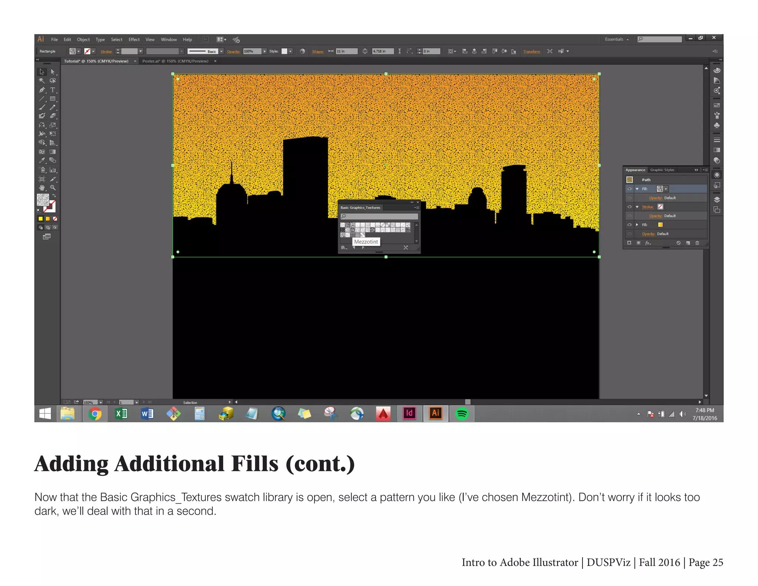This screenshot has width=758, height=586.
Task: Open the Color panel icon in dock
Action: pos(717,70)
